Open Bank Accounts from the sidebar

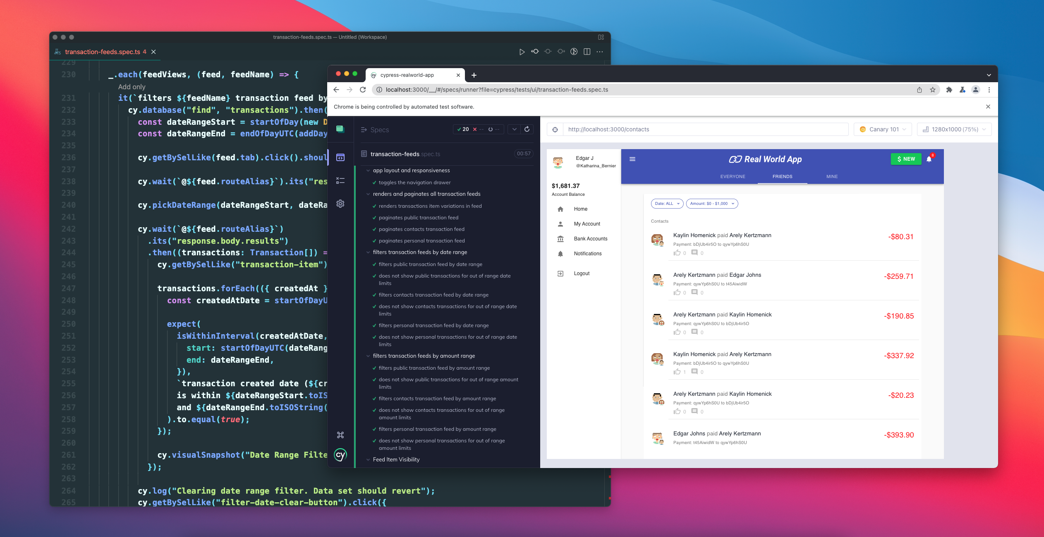click(590, 238)
